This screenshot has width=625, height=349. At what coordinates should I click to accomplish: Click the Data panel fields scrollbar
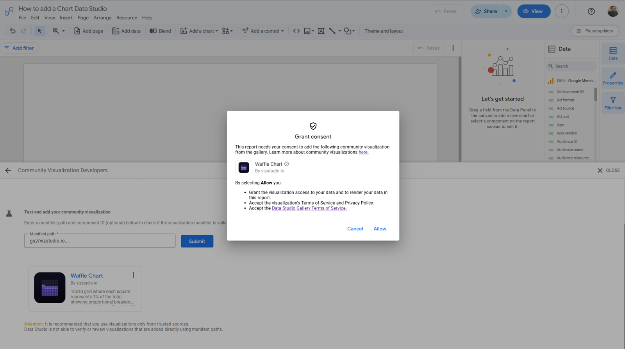coord(596,94)
